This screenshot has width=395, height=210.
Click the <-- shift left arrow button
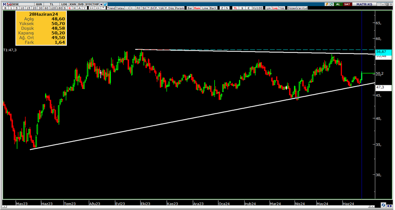click(x=133, y=8)
